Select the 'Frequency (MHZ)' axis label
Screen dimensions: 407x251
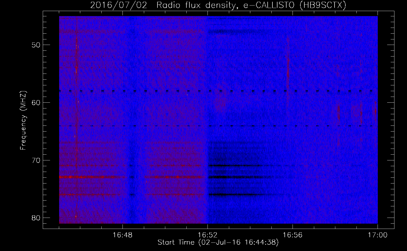tap(23, 120)
